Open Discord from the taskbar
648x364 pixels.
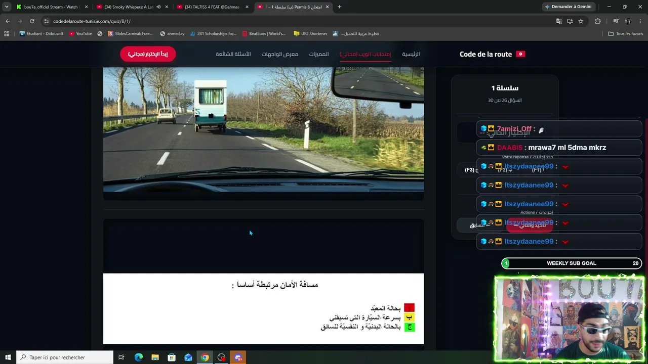point(238,357)
